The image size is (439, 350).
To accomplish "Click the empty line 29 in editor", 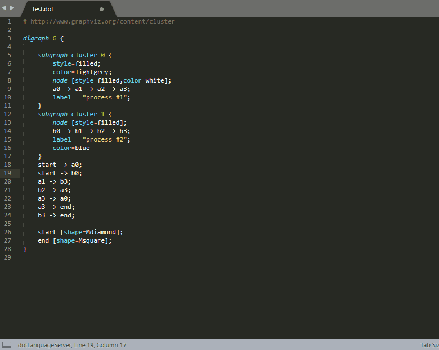I will tap(169, 257).
